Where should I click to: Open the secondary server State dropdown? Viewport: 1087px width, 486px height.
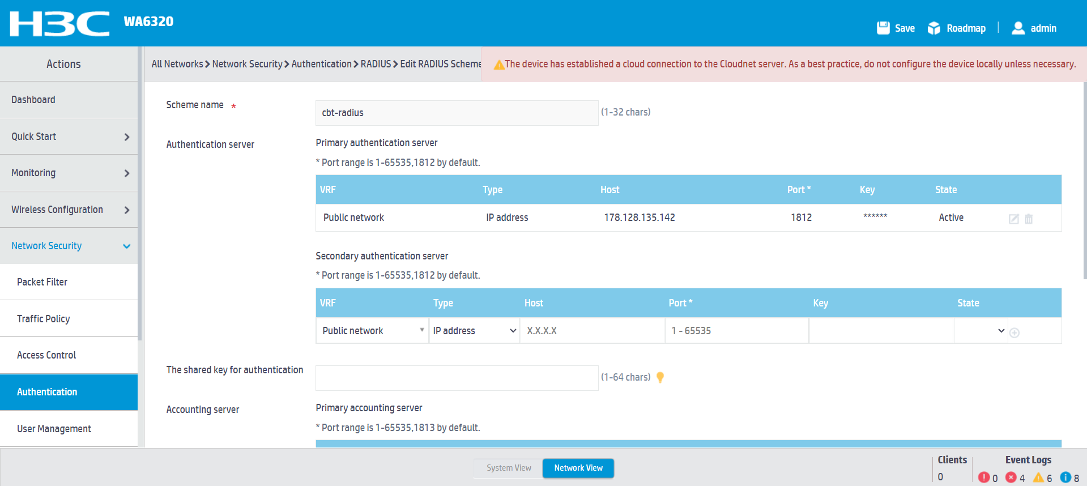pyautogui.click(x=981, y=331)
